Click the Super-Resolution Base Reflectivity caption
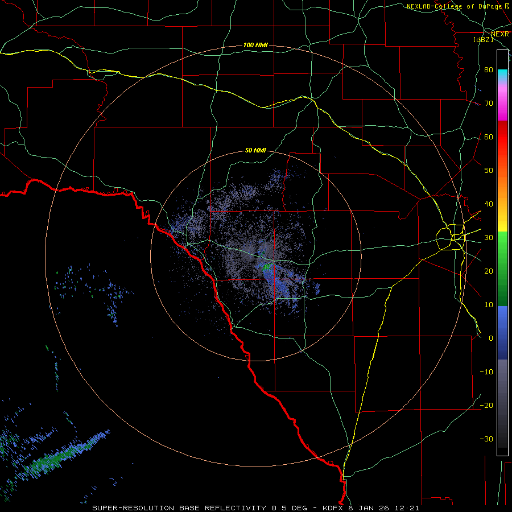Image resolution: width=512 pixels, height=512 pixels. pos(178,508)
